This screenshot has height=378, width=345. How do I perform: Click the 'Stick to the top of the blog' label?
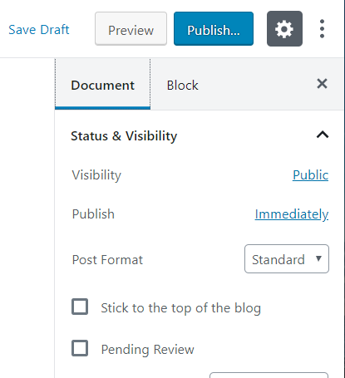(x=180, y=308)
